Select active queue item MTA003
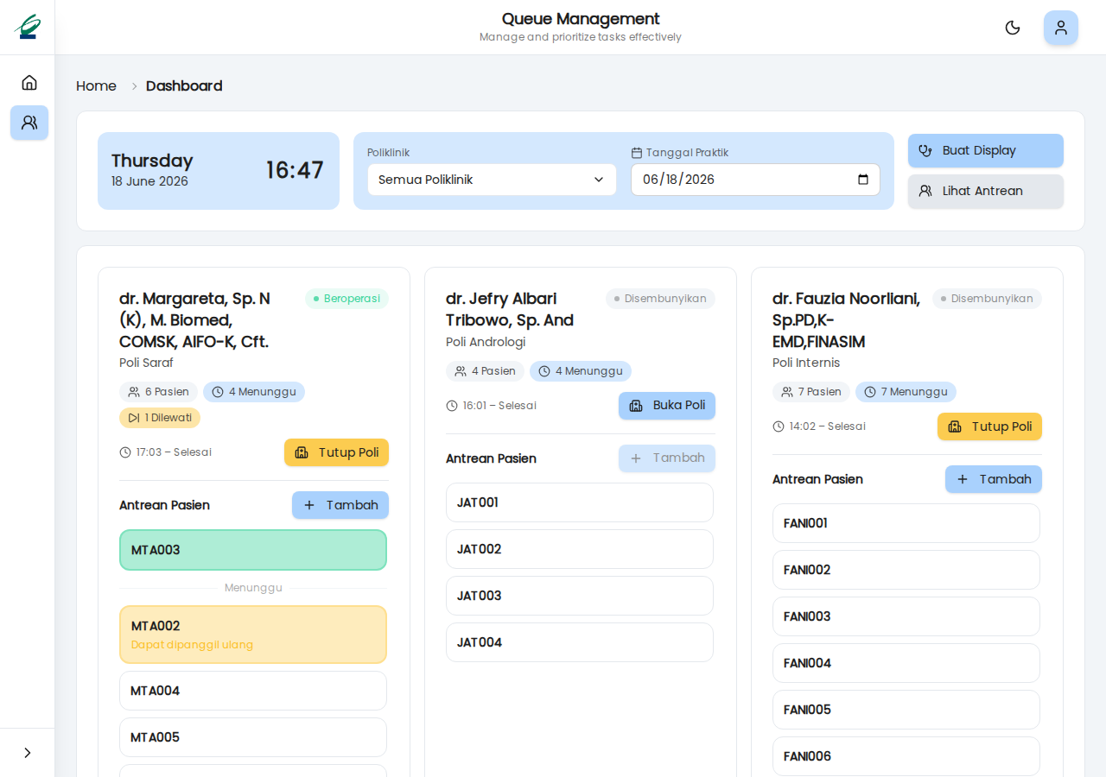The width and height of the screenshot is (1106, 777). coord(253,550)
